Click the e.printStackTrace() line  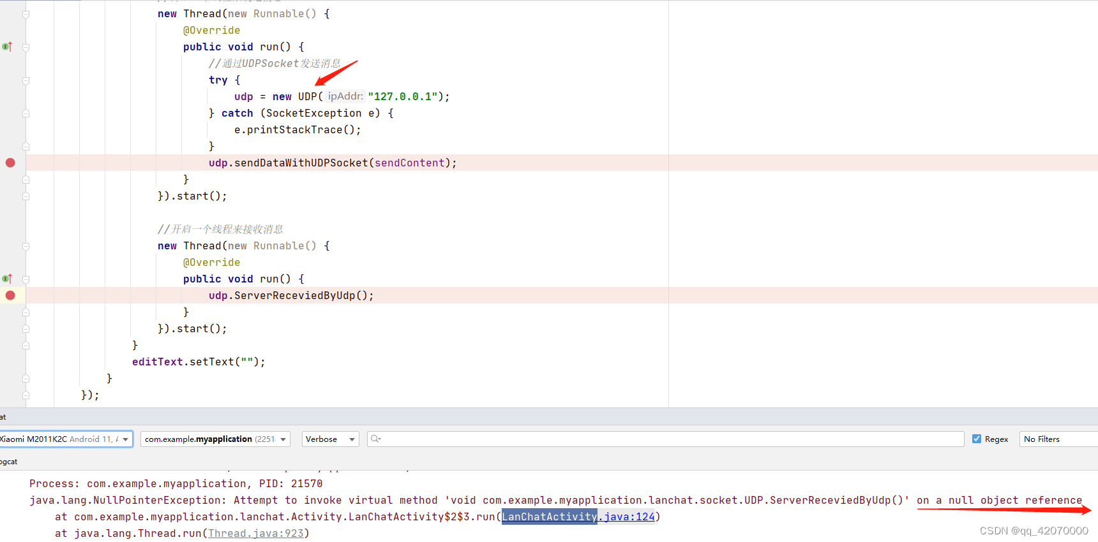tap(297, 129)
